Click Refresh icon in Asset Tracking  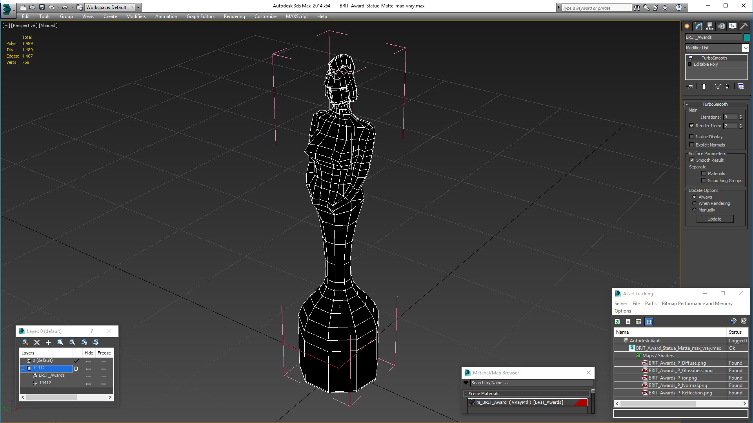pos(617,322)
